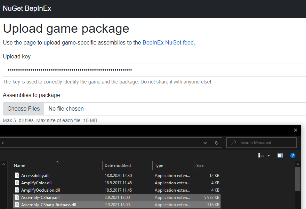Expand the view options dropdown arrow
The height and width of the screenshot is (209, 306).
pos(268,155)
